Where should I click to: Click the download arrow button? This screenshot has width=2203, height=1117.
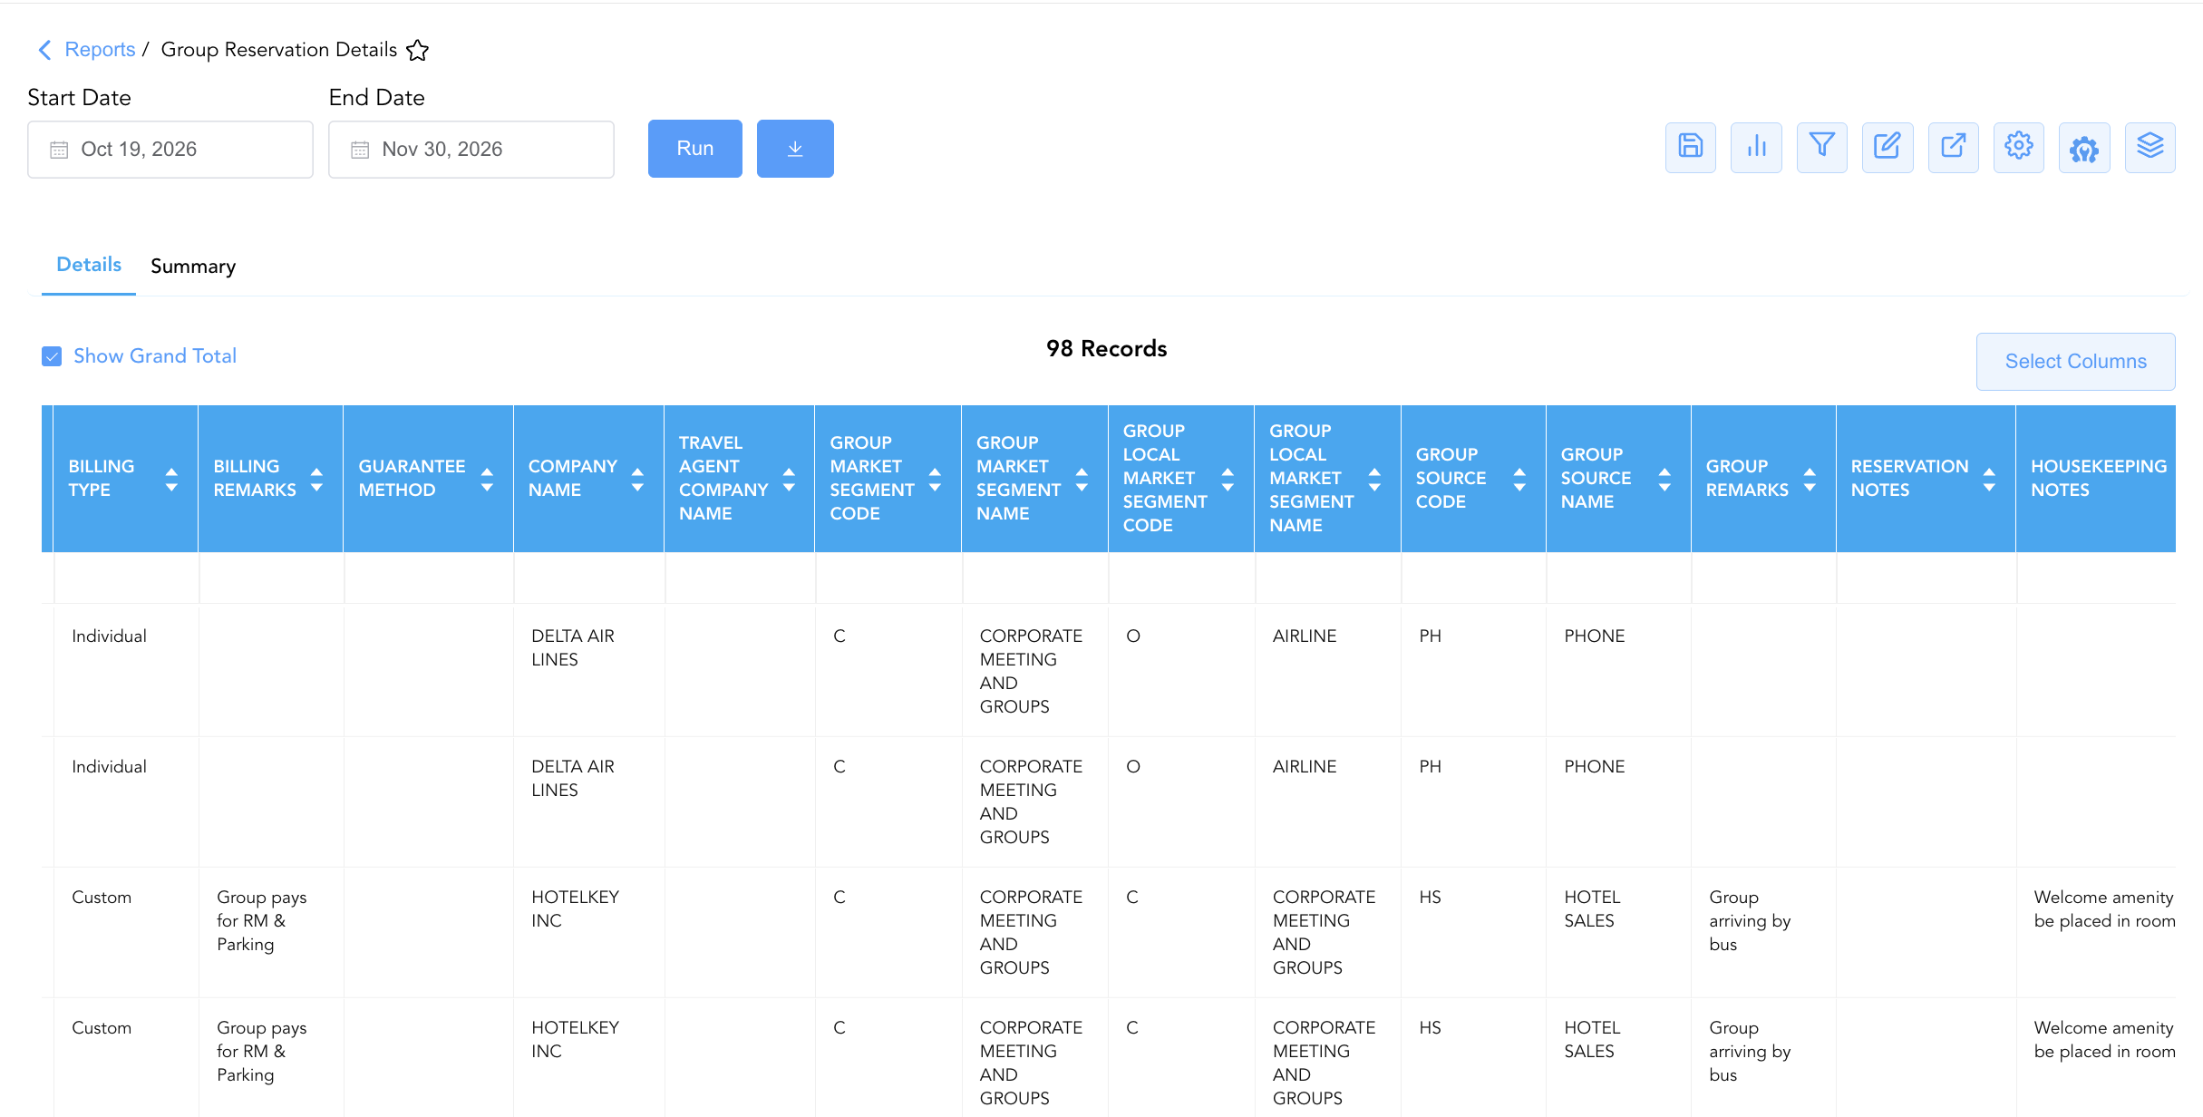[x=795, y=149]
